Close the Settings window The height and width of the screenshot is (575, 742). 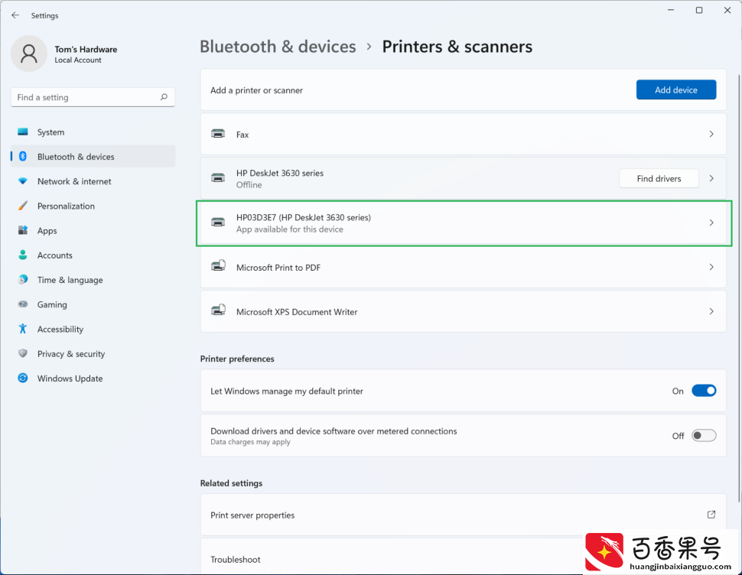point(727,10)
